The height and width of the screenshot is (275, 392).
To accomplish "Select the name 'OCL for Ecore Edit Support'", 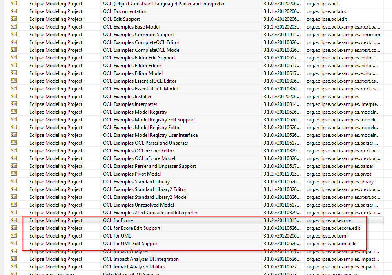I will (132, 228).
